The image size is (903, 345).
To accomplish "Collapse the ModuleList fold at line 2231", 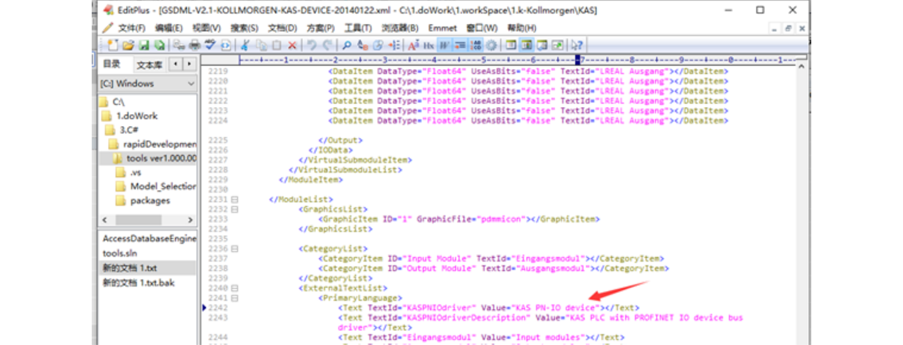I will (234, 200).
